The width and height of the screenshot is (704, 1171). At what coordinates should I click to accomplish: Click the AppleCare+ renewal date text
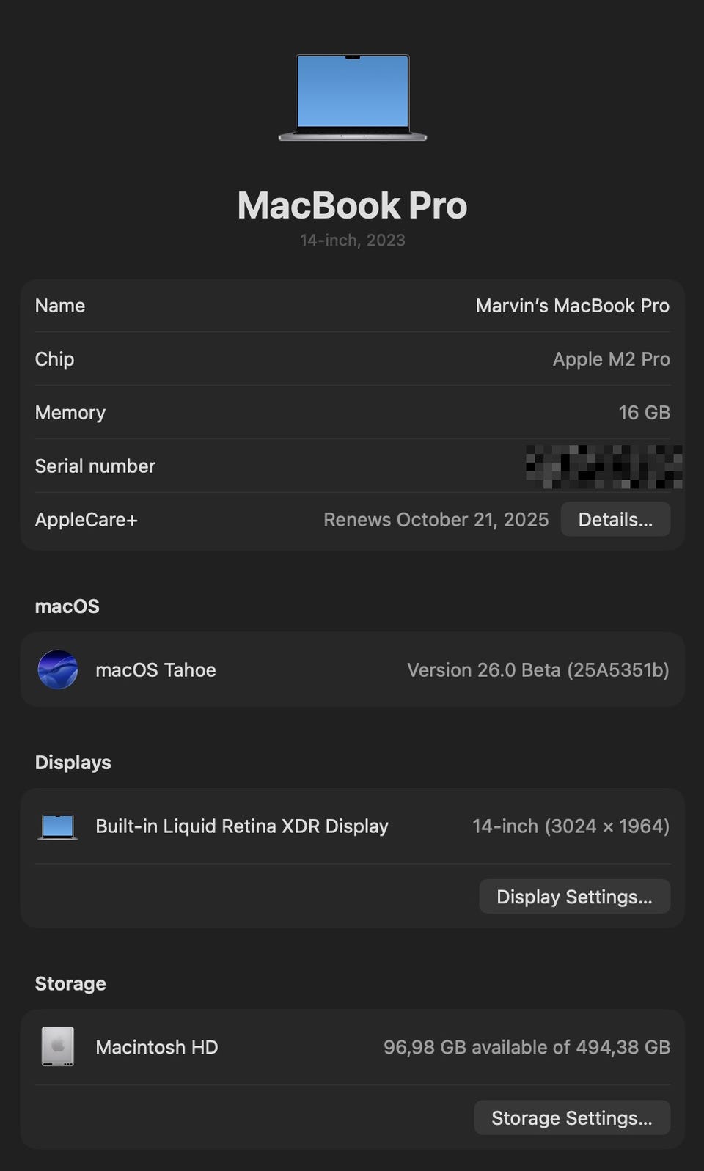[x=436, y=520]
